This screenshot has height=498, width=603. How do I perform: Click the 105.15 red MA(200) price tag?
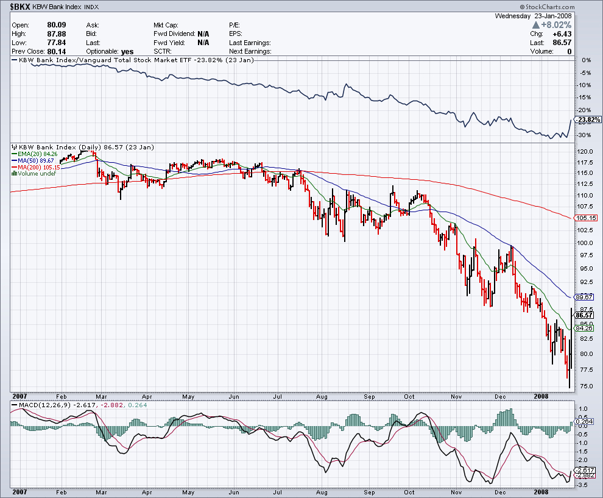(x=585, y=218)
